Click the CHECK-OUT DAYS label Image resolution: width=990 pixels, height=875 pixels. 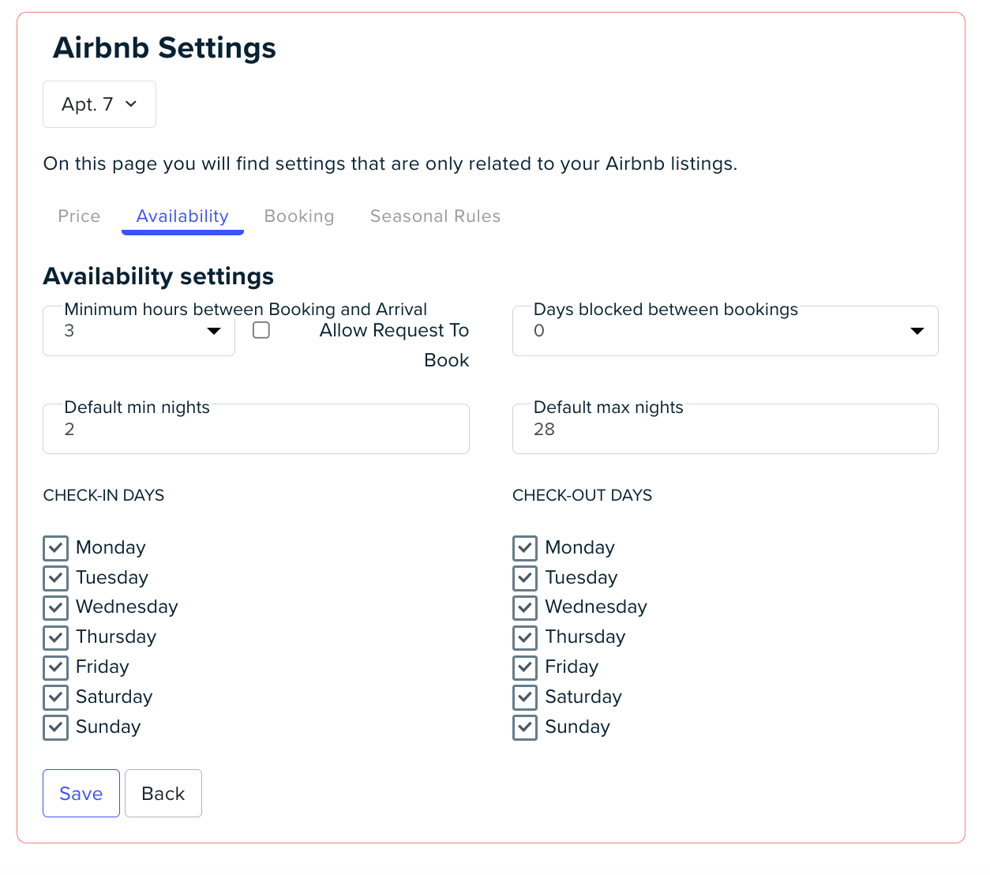point(583,495)
